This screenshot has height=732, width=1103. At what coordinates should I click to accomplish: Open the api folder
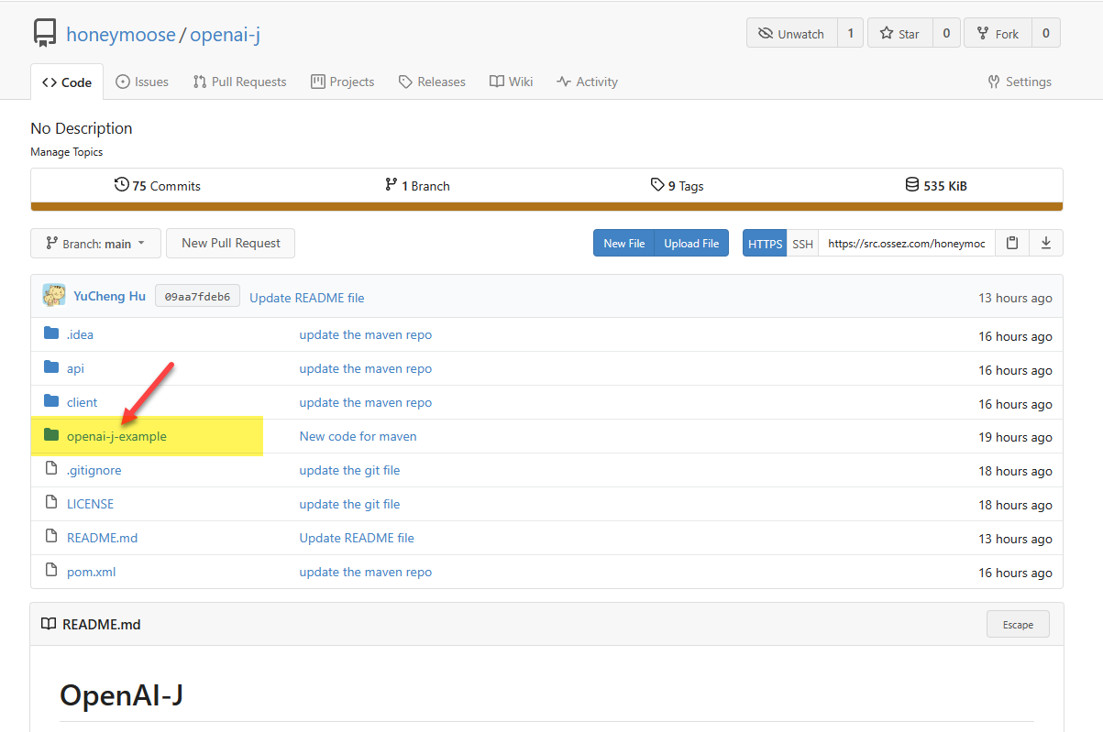[x=75, y=368]
